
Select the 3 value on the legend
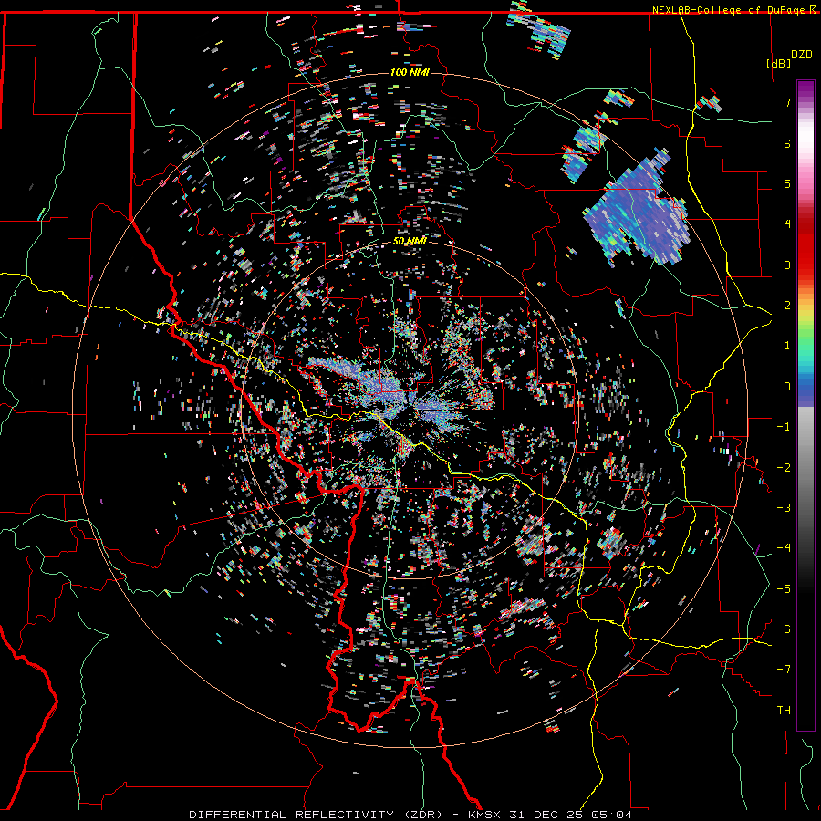click(787, 265)
